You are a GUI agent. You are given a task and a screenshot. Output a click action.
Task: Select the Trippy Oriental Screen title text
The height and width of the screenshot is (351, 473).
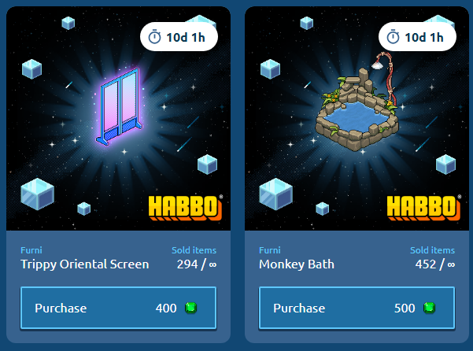pyautogui.click(x=85, y=264)
